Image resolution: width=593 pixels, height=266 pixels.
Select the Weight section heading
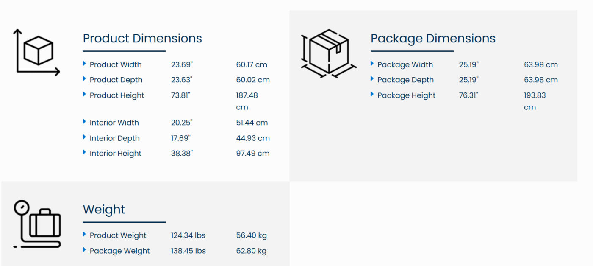point(104,210)
